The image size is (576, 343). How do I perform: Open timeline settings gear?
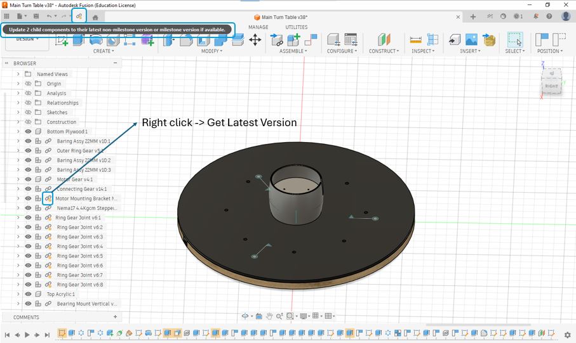pos(568,335)
